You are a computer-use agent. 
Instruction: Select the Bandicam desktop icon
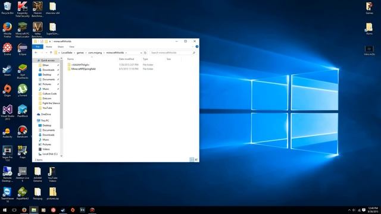tap(23, 132)
